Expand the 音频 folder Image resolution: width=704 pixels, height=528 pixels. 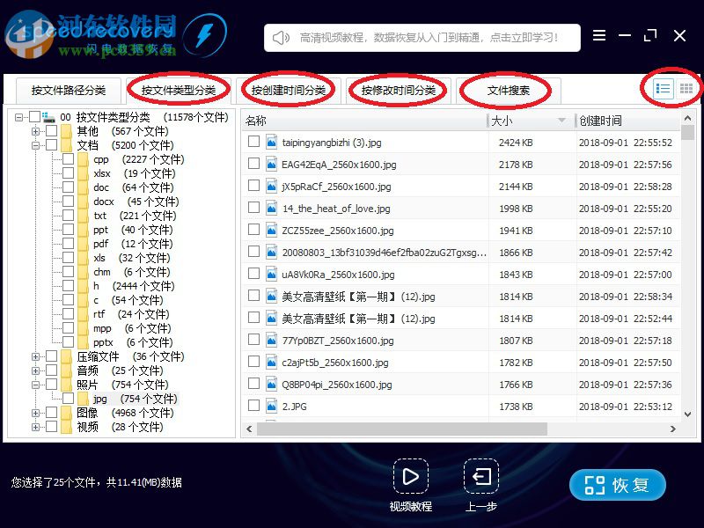pos(35,370)
